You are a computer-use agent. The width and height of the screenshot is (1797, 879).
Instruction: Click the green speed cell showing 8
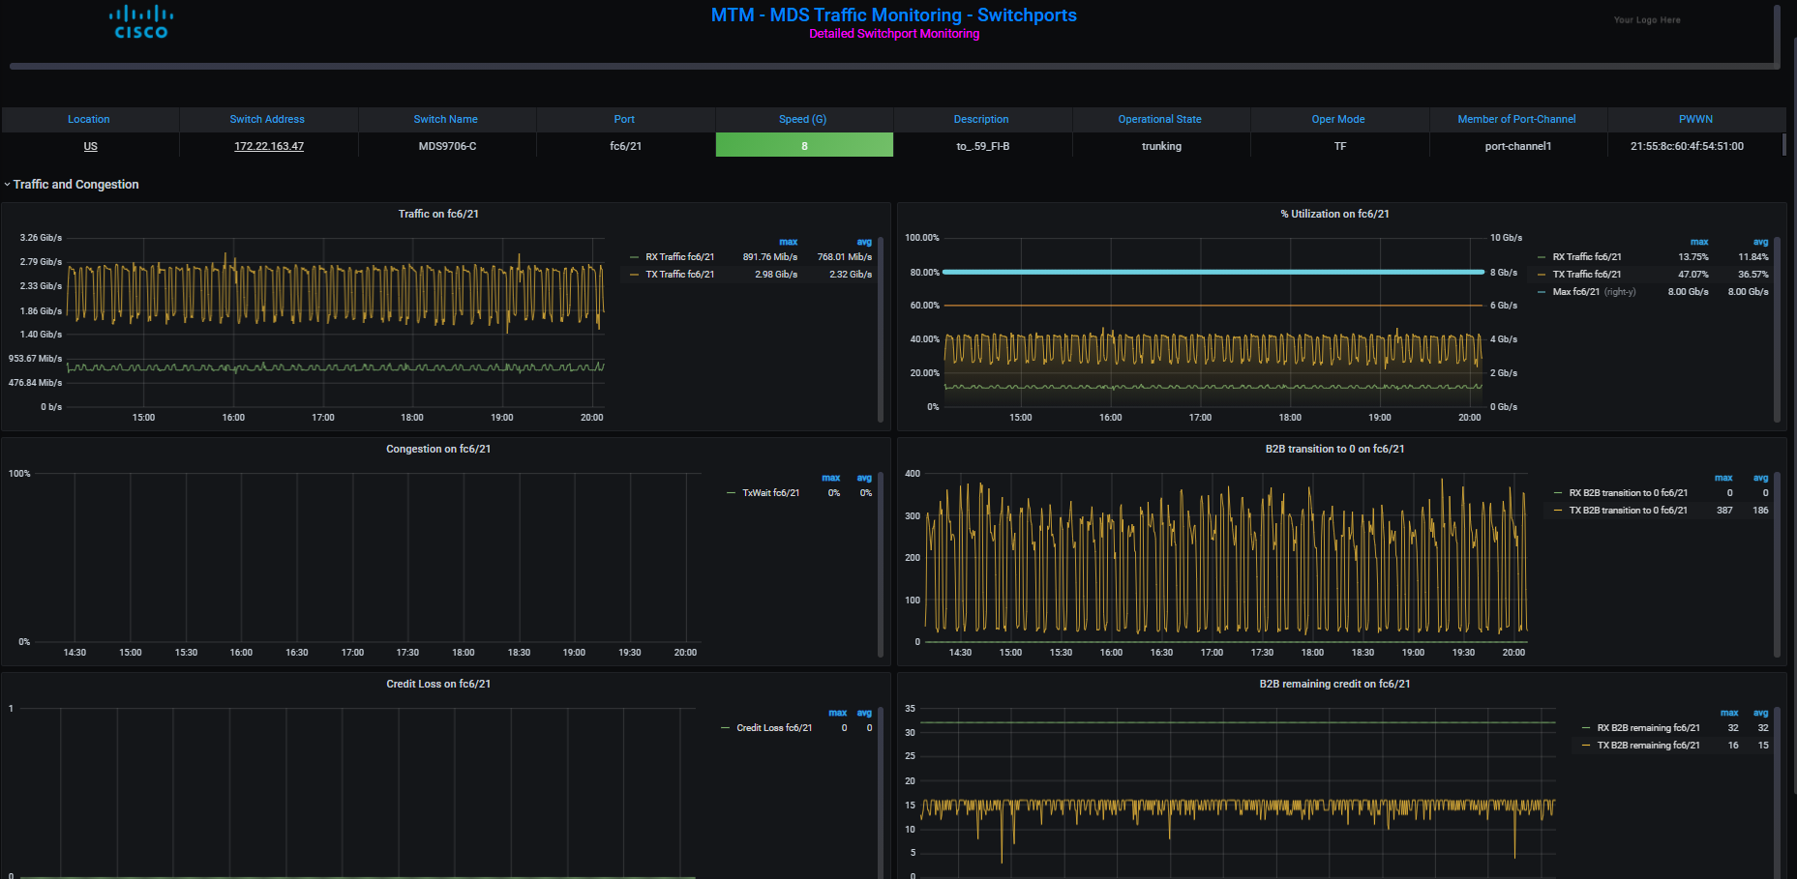[x=804, y=145]
